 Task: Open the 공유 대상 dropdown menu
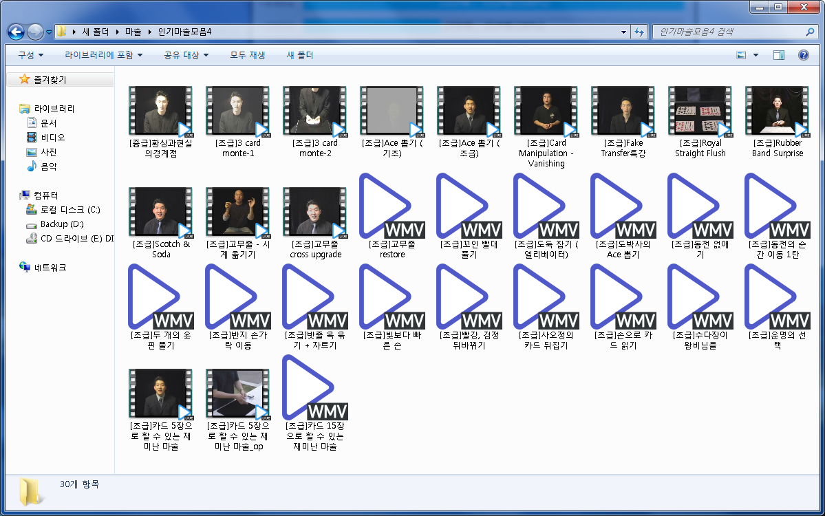[x=186, y=55]
